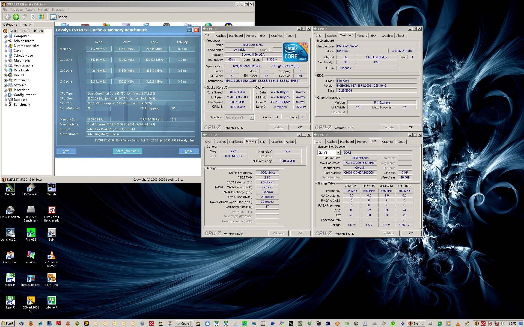The width and height of the screenshot is (524, 327).
Task: Open the Intel Burn Test desktop icon
Action: pos(31,278)
